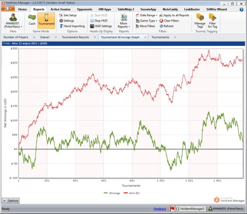Select the Tournament Winnings Graph tab
This screenshot has height=214, width=247.
(120, 37)
